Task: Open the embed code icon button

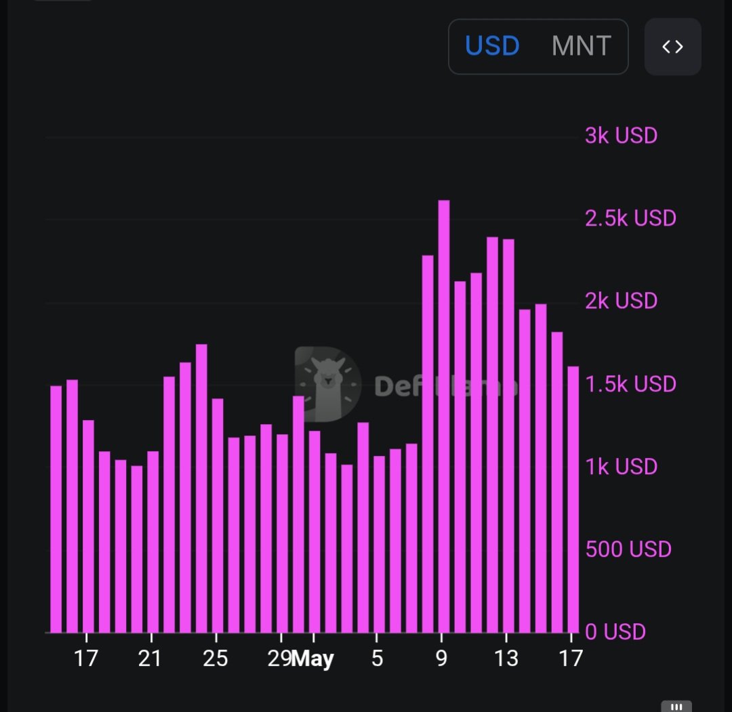Action: pos(672,47)
